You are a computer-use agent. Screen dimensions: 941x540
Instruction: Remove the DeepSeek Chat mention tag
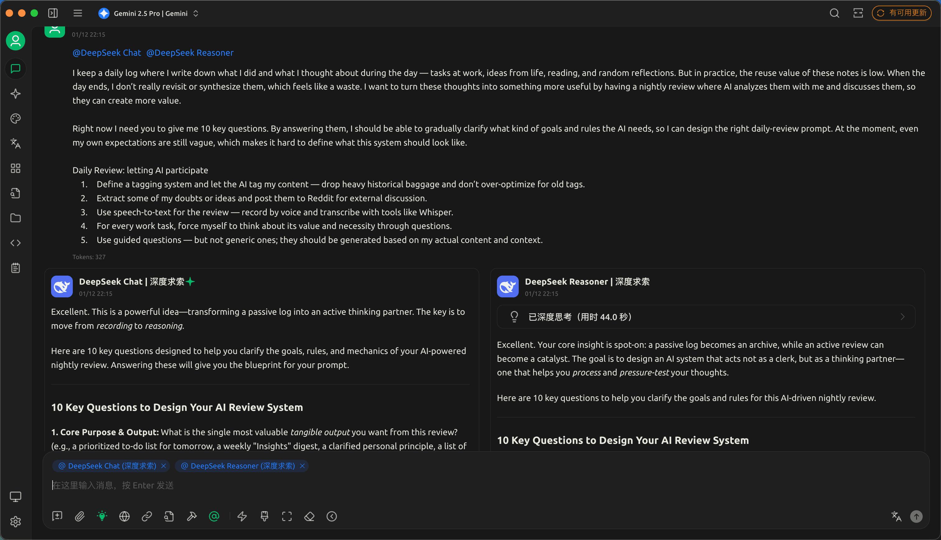(164, 466)
